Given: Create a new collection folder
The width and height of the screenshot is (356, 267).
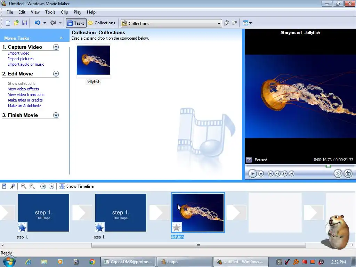Looking at the screenshot, I should pos(235,23).
